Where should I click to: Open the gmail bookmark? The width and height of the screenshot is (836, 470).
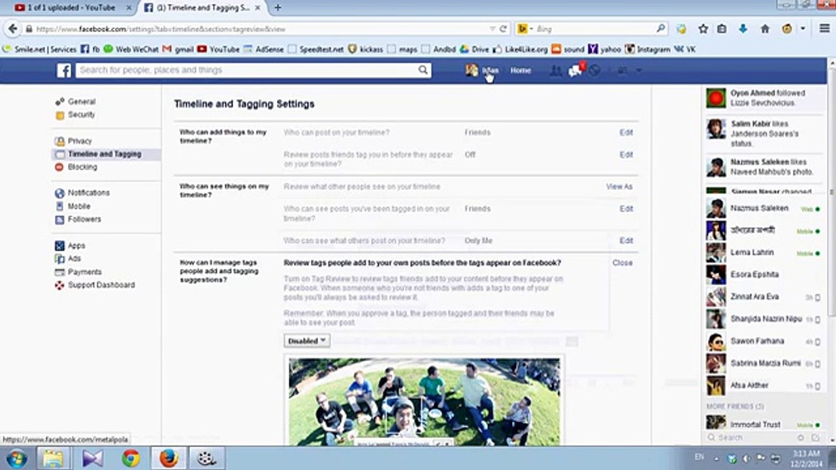[178, 49]
